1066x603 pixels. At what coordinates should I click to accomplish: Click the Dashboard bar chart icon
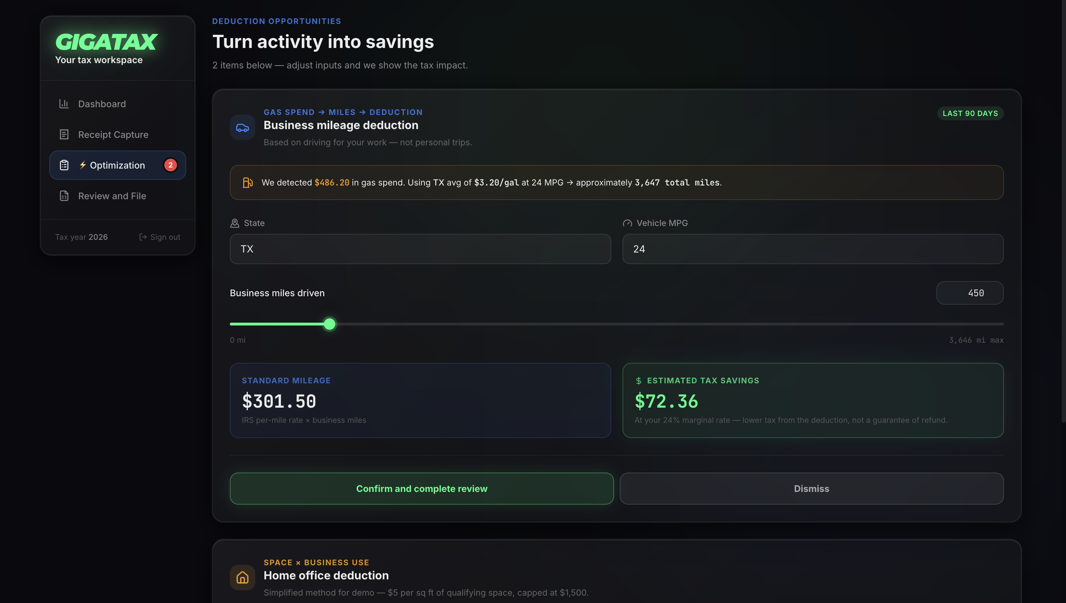(x=64, y=104)
